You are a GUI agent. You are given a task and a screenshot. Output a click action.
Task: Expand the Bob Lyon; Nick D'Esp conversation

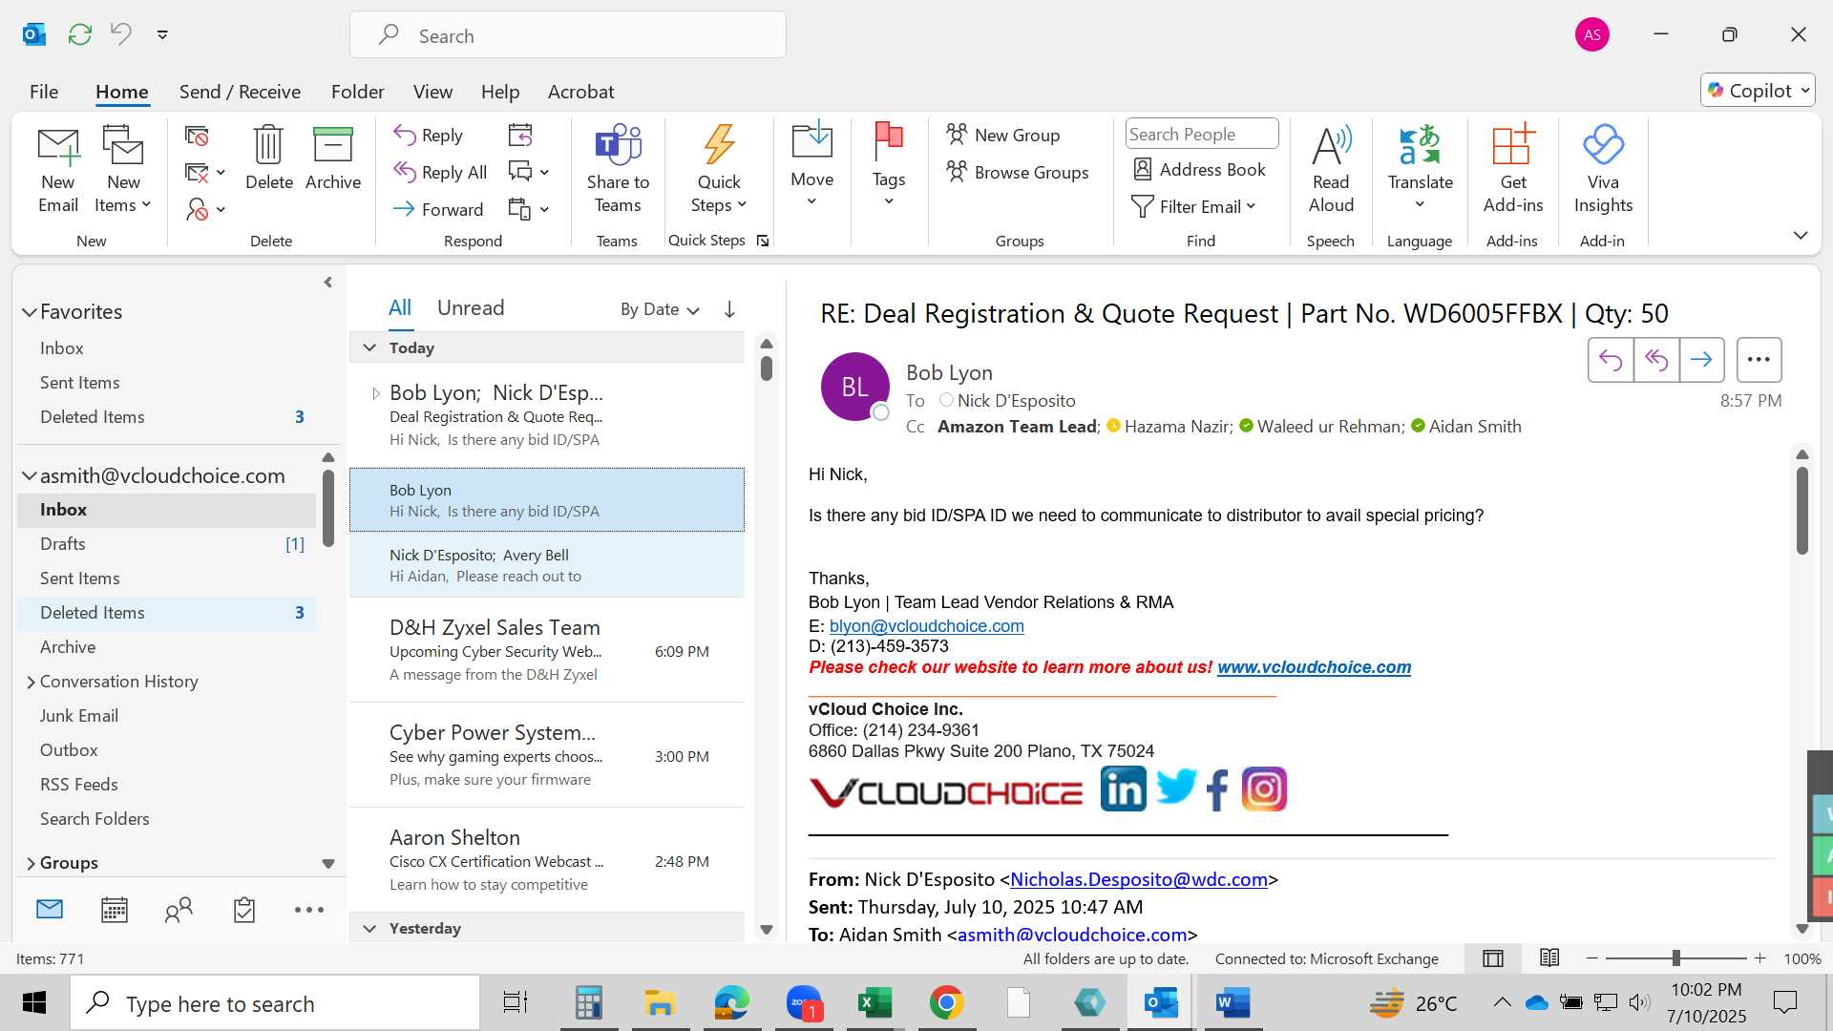tap(375, 393)
